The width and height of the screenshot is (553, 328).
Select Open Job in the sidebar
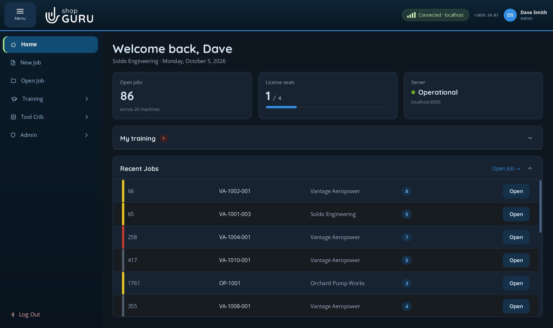[x=50, y=81]
